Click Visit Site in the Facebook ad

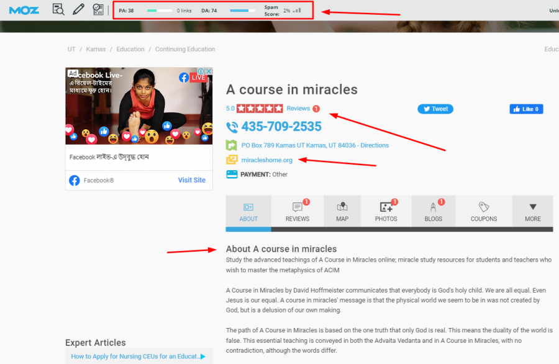(x=191, y=180)
